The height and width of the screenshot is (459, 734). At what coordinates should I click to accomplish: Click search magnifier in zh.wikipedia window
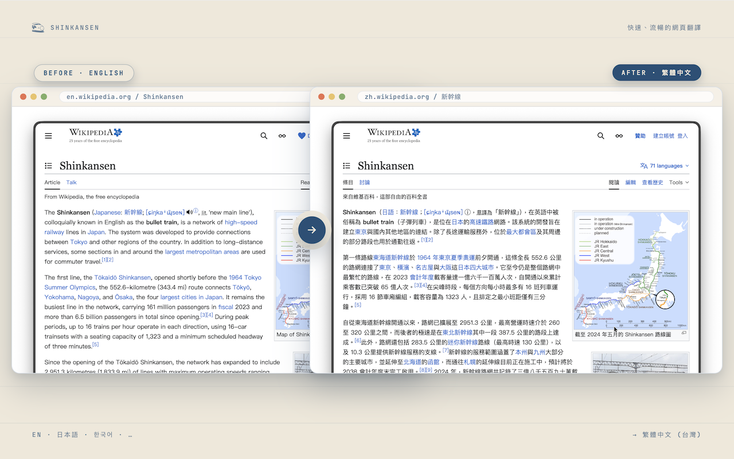point(600,136)
